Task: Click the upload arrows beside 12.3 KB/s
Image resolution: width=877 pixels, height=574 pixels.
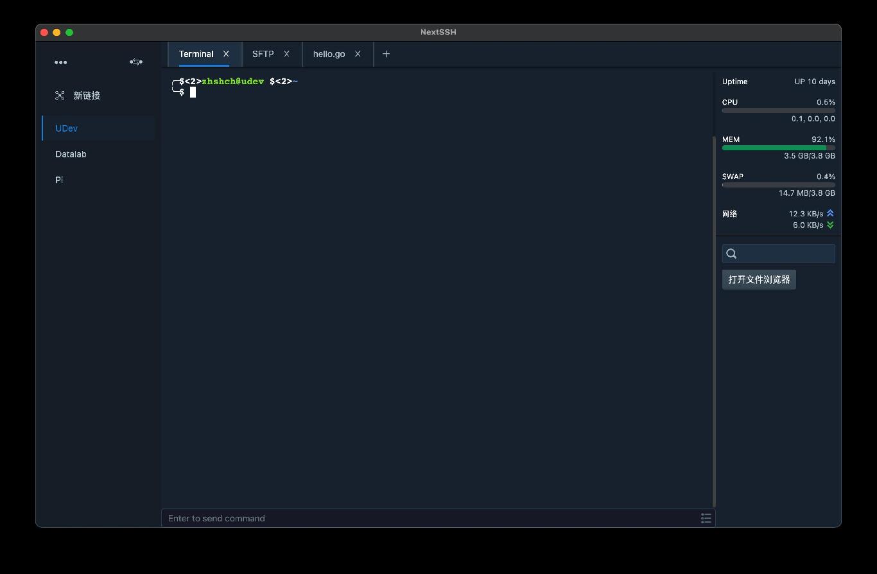Action: pos(830,213)
